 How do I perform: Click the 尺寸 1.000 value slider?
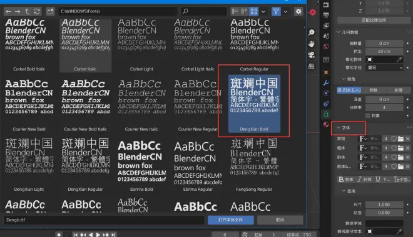[x=384, y=205]
